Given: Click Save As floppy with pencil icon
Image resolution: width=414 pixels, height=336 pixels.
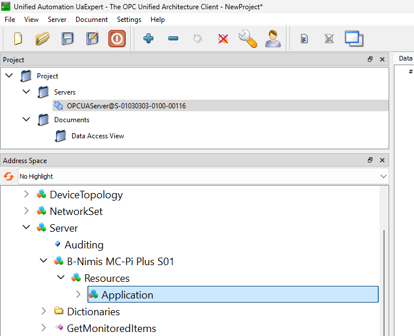Looking at the screenshot, I should point(92,39).
